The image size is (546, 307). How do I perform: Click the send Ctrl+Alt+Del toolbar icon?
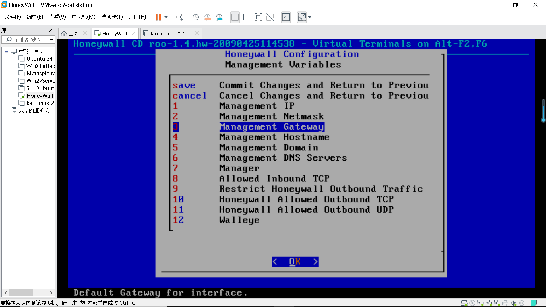click(180, 17)
